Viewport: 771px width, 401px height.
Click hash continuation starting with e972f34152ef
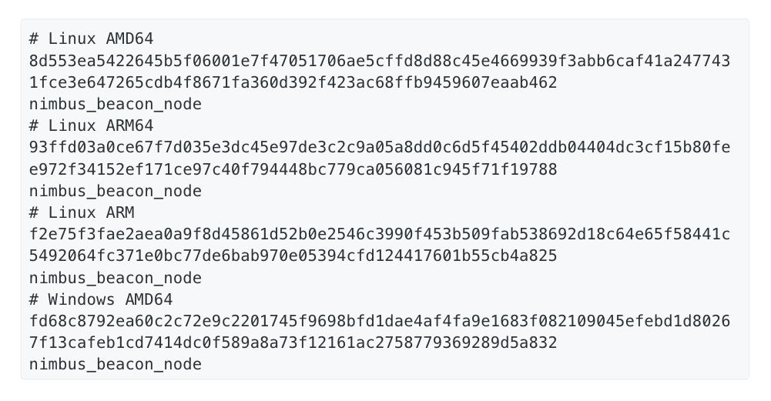293,169
